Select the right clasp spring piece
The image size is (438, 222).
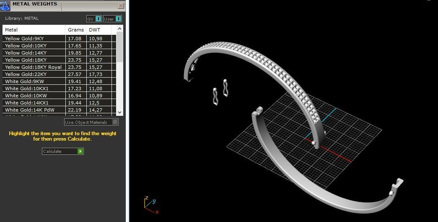pos(225,88)
